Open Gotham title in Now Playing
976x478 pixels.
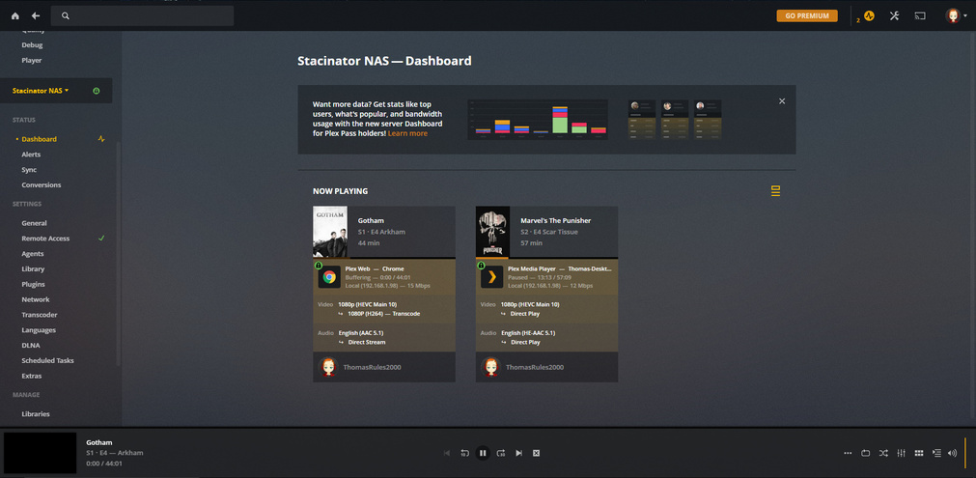(x=371, y=220)
